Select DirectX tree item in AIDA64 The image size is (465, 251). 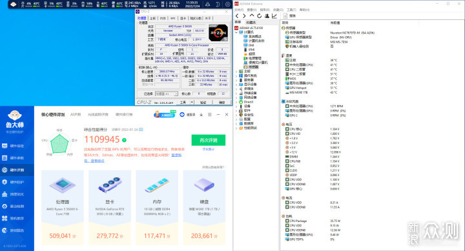click(x=249, y=102)
